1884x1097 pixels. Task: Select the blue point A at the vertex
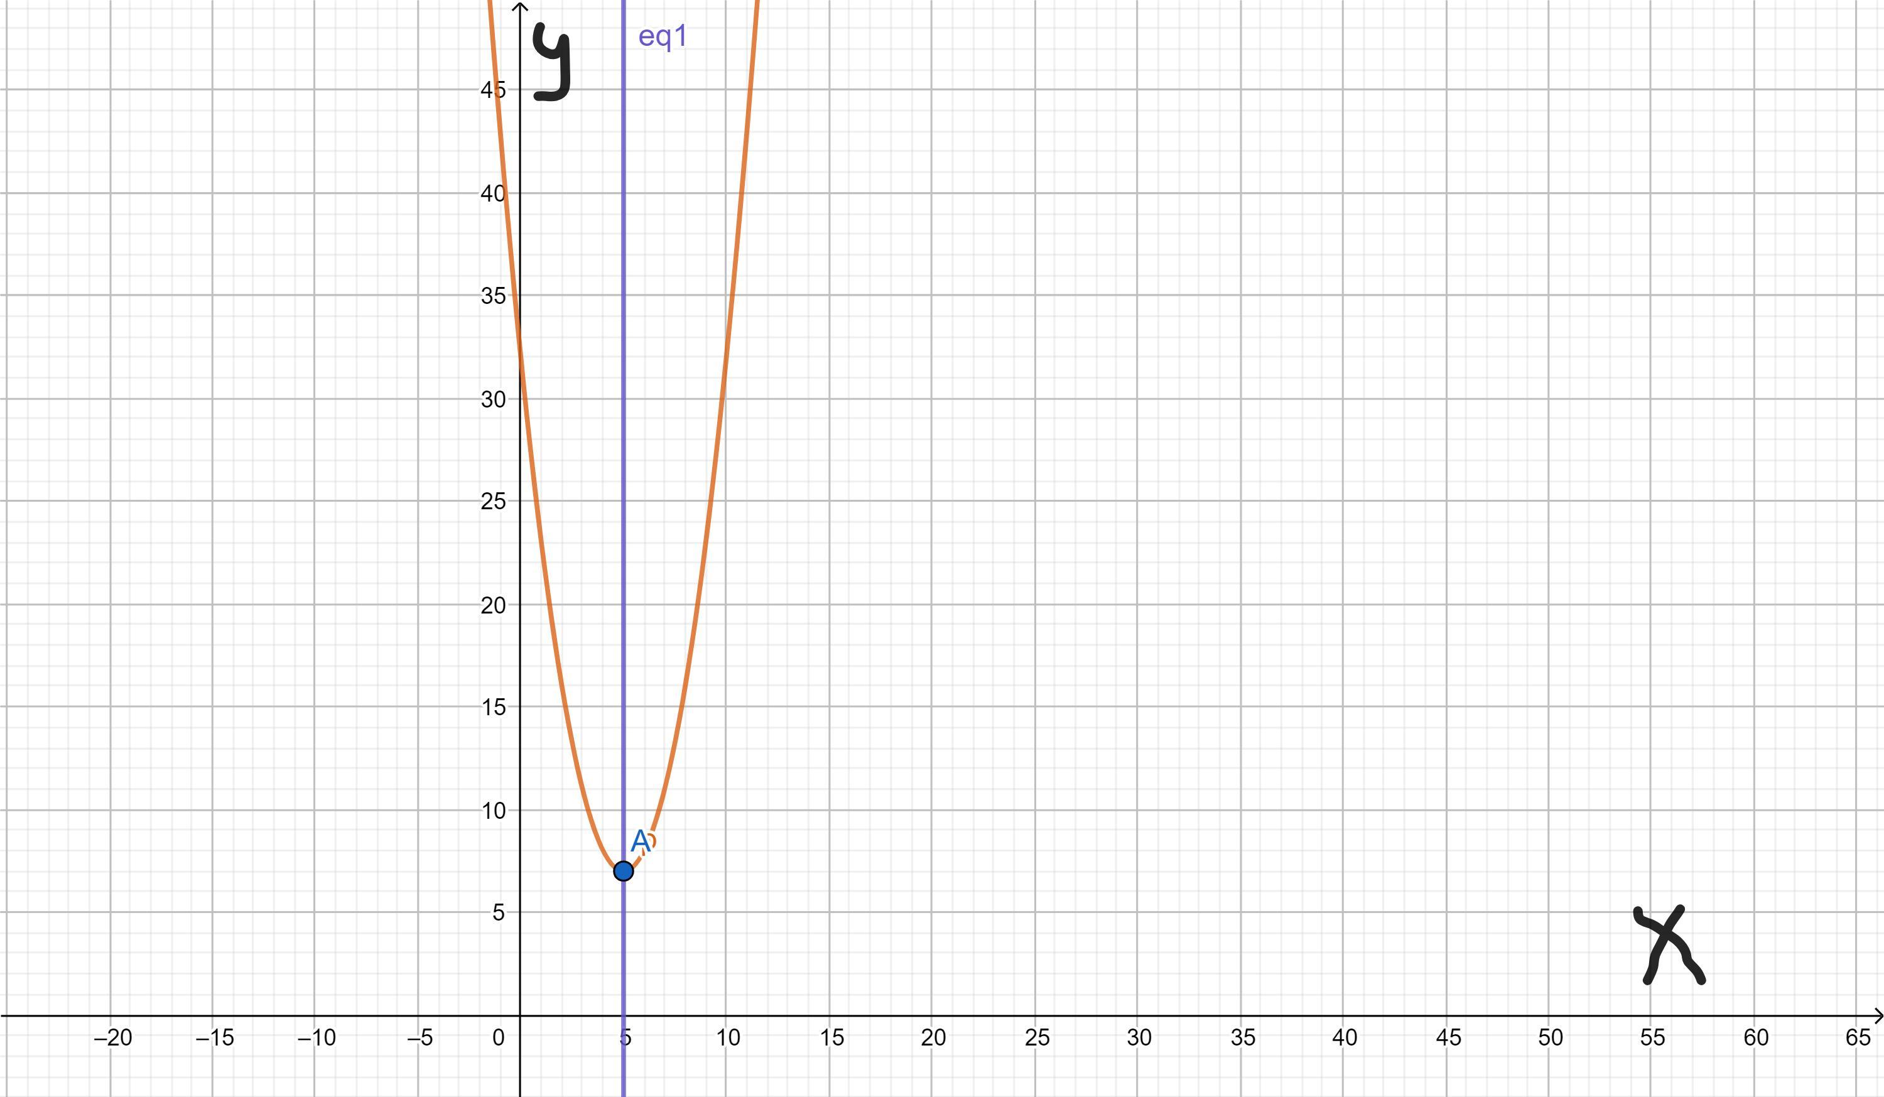623,871
